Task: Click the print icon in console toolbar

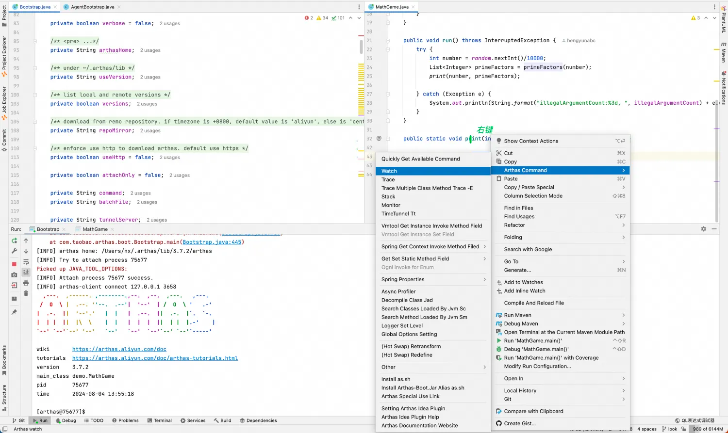Action: [x=26, y=283]
